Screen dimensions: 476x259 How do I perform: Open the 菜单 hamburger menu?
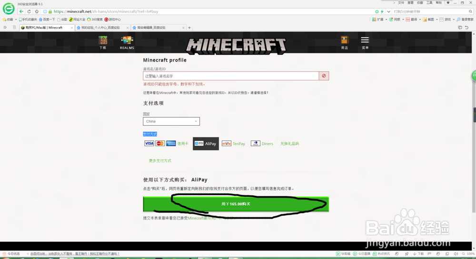365,43
